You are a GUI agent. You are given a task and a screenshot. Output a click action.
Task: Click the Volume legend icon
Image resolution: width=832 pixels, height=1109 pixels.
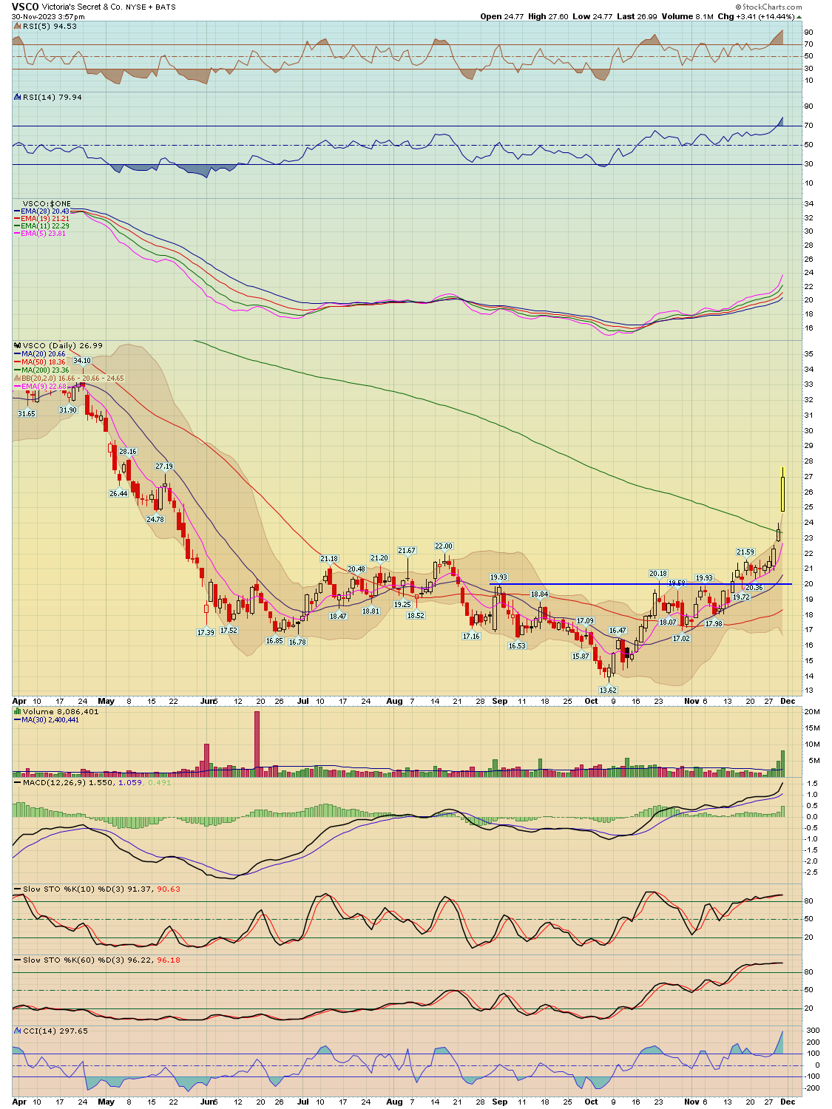coord(18,711)
